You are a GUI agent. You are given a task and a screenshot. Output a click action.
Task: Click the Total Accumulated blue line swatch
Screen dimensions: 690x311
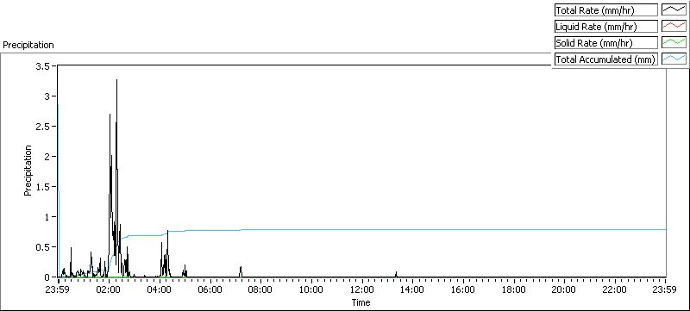674,59
